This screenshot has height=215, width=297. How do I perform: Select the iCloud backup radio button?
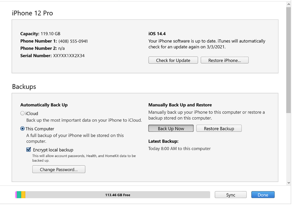(x=22, y=113)
